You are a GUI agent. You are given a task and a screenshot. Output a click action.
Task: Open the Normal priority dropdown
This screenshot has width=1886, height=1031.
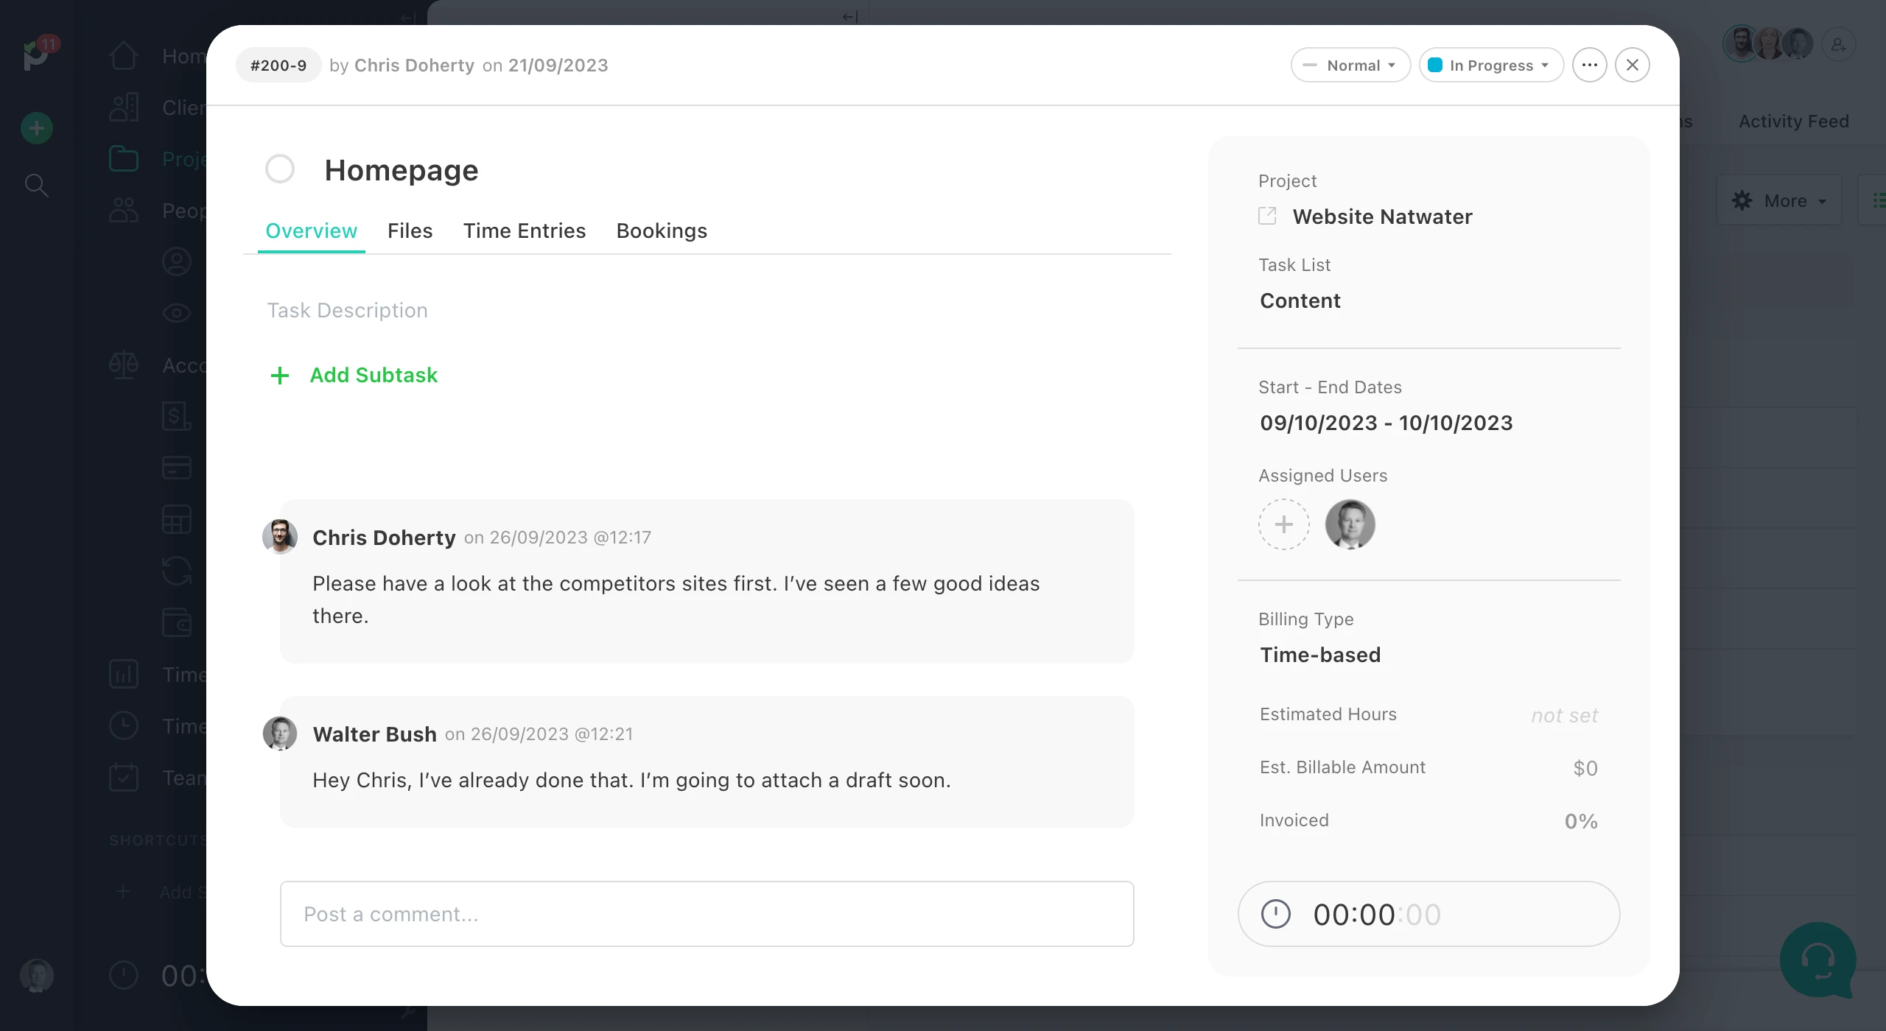click(x=1350, y=65)
